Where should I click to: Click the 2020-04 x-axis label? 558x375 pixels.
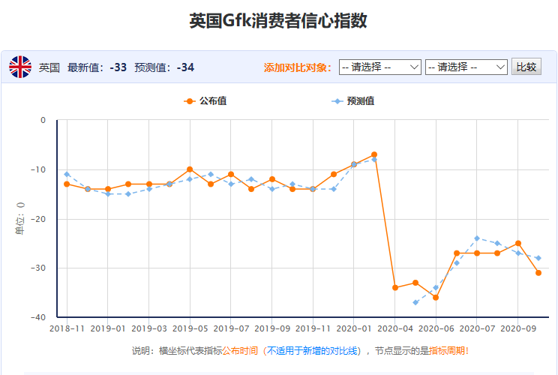pyautogui.click(x=395, y=328)
